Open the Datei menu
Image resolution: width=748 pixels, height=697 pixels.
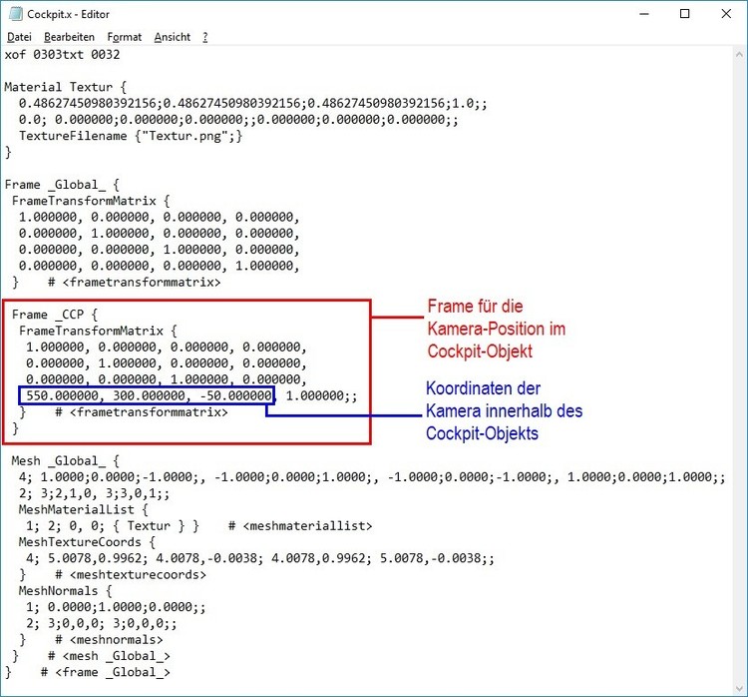(20, 37)
